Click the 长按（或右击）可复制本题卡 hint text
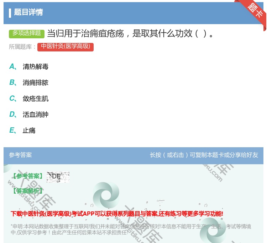This screenshot has width=267, height=243. point(204,155)
